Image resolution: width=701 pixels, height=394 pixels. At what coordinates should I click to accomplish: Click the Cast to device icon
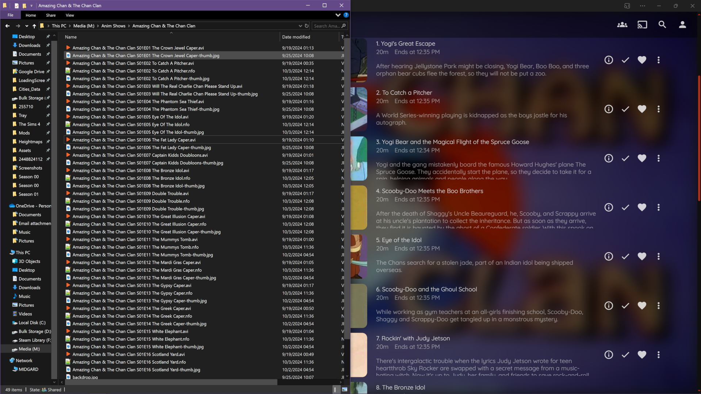coord(642,25)
